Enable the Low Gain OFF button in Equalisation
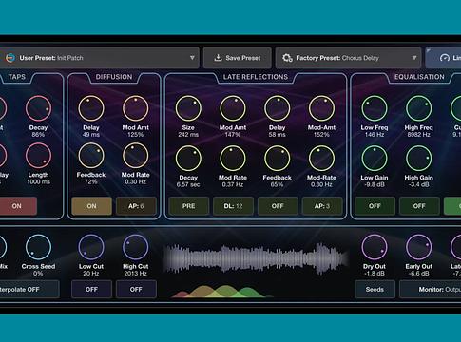The width and height of the screenshot is (461, 342). point(375,206)
